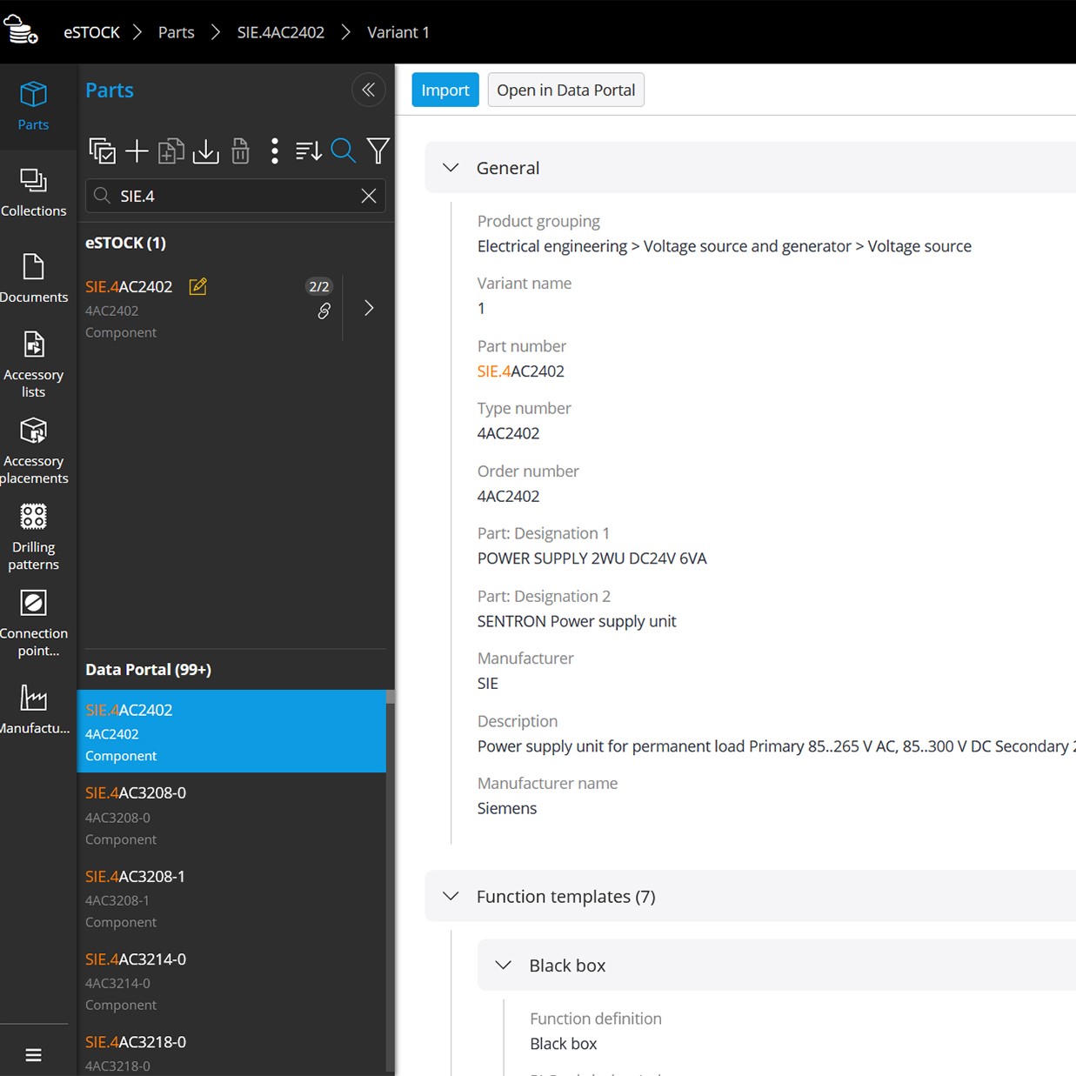The width and height of the screenshot is (1076, 1076).
Task: Click the Import button
Action: point(444,90)
